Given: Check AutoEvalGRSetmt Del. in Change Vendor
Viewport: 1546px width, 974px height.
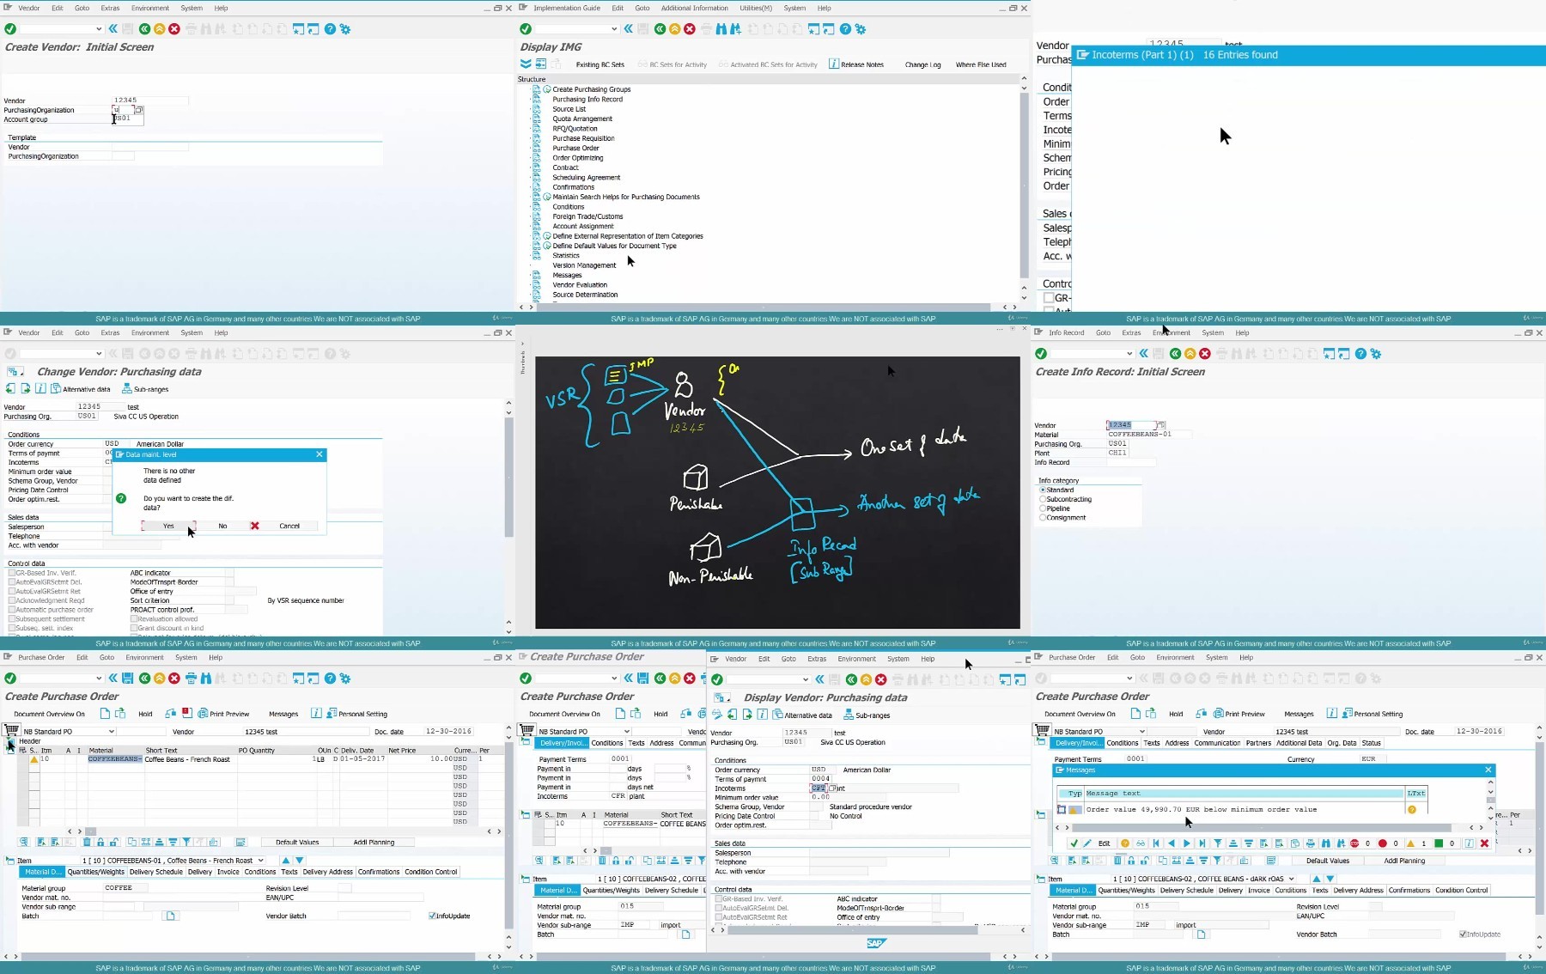Looking at the screenshot, I should 12,582.
